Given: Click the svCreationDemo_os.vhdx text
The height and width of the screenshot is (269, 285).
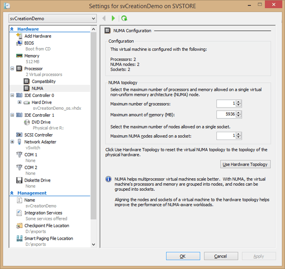Looking at the screenshot, I should tap(57, 108).
